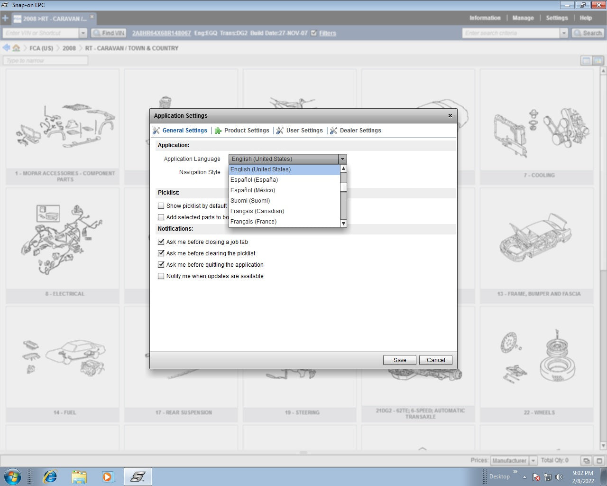Choose Español (España) language
607x486 pixels.
pyautogui.click(x=284, y=180)
